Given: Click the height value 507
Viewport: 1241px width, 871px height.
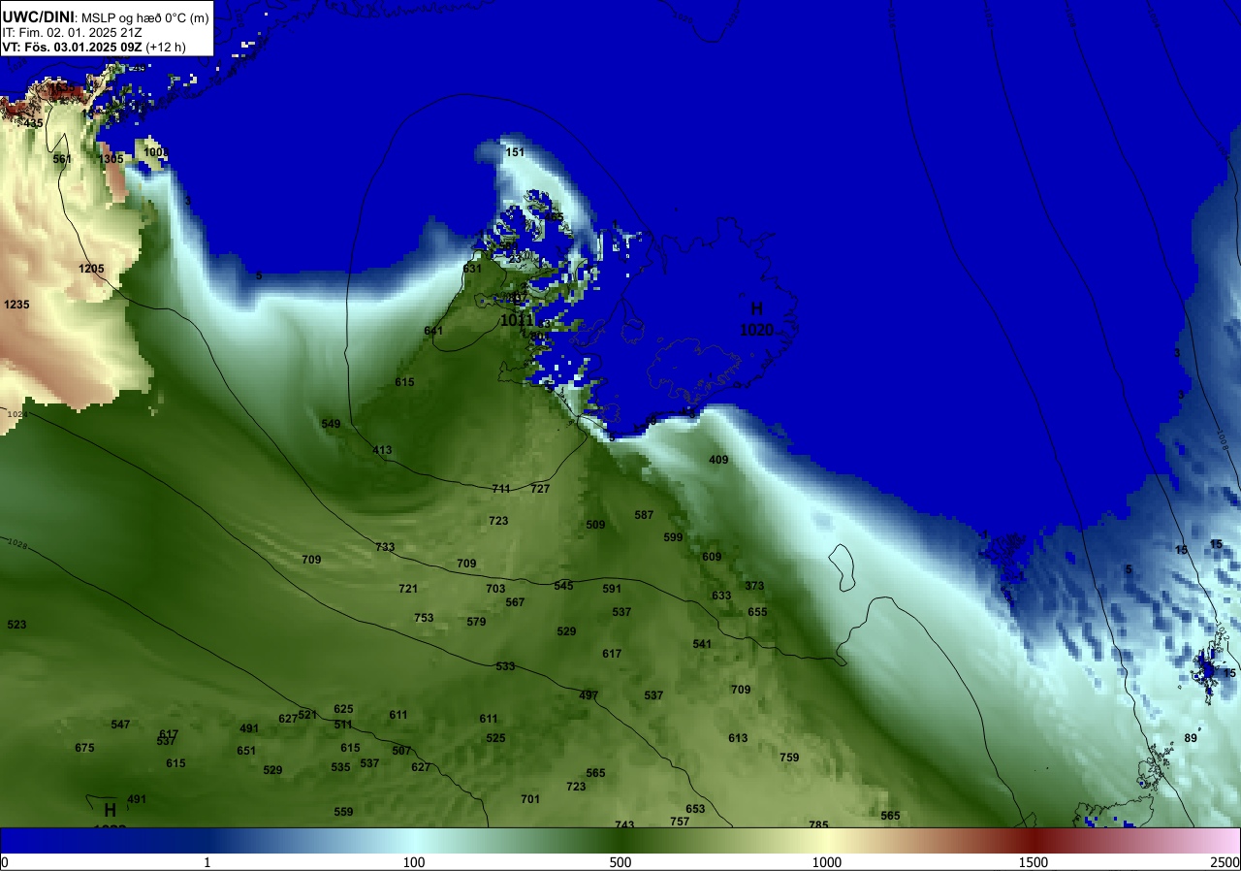Looking at the screenshot, I should pos(401,751).
